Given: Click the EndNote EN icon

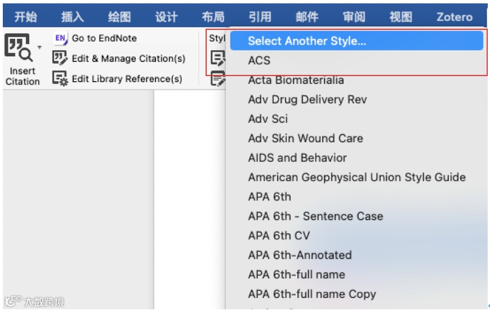Looking at the screenshot, I should pyautogui.click(x=60, y=38).
